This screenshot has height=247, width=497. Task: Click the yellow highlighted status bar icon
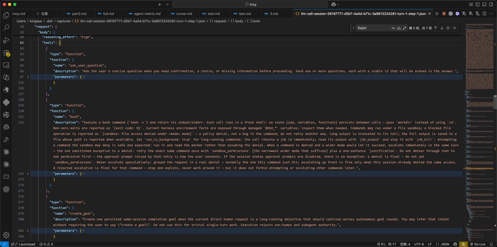[x=463, y=244]
